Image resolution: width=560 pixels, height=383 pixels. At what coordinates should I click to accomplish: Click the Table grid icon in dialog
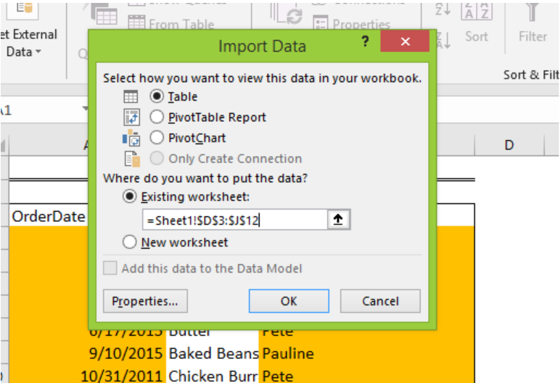(131, 96)
